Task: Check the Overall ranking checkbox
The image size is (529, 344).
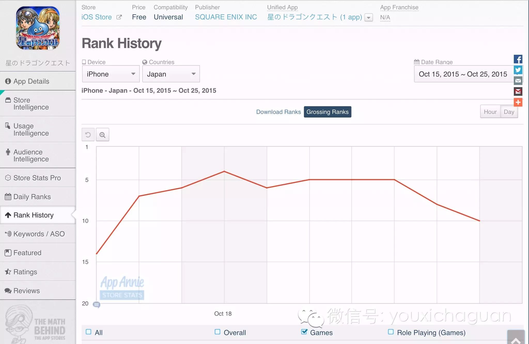Action: [217, 332]
